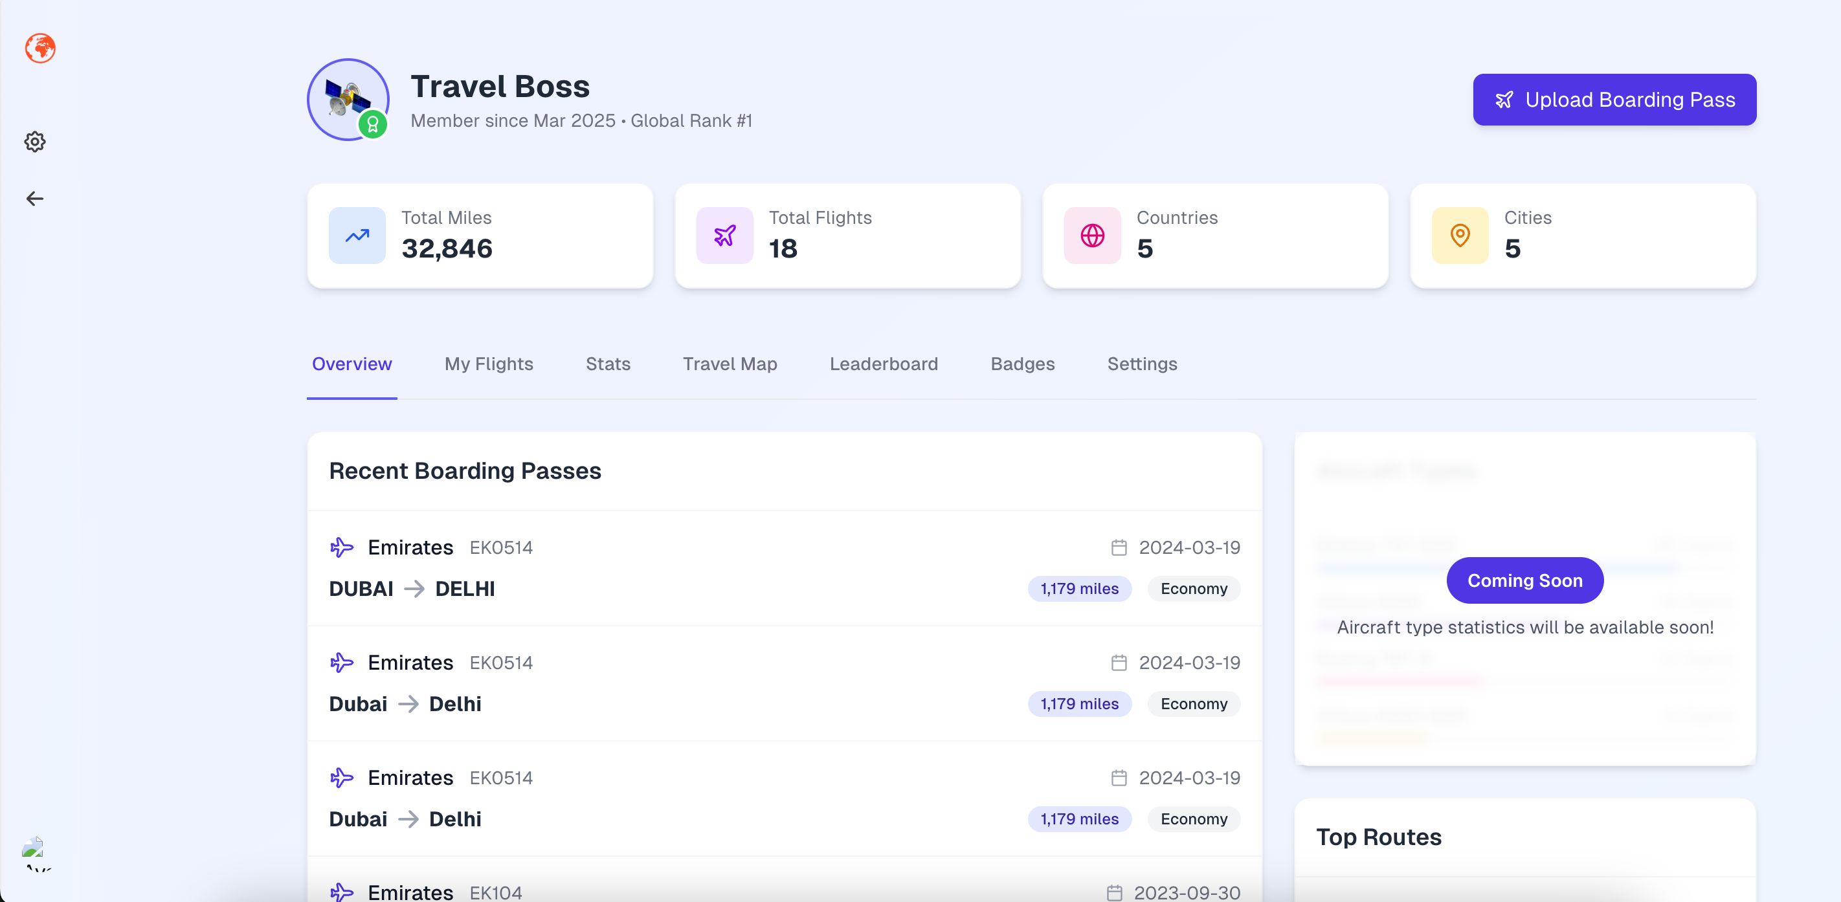Click the Cities location pin icon

1459,236
